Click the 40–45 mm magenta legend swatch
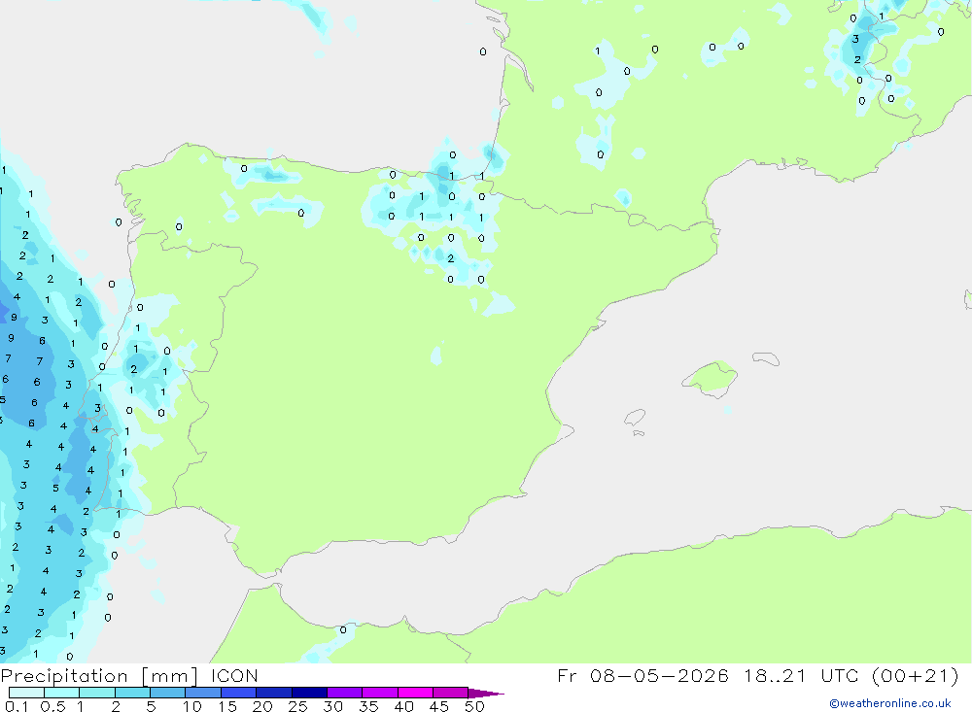 [415, 693]
